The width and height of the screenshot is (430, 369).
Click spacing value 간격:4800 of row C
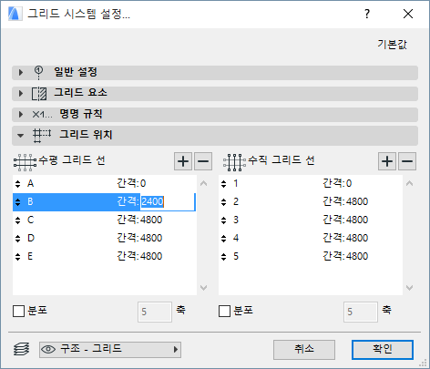[139, 220]
